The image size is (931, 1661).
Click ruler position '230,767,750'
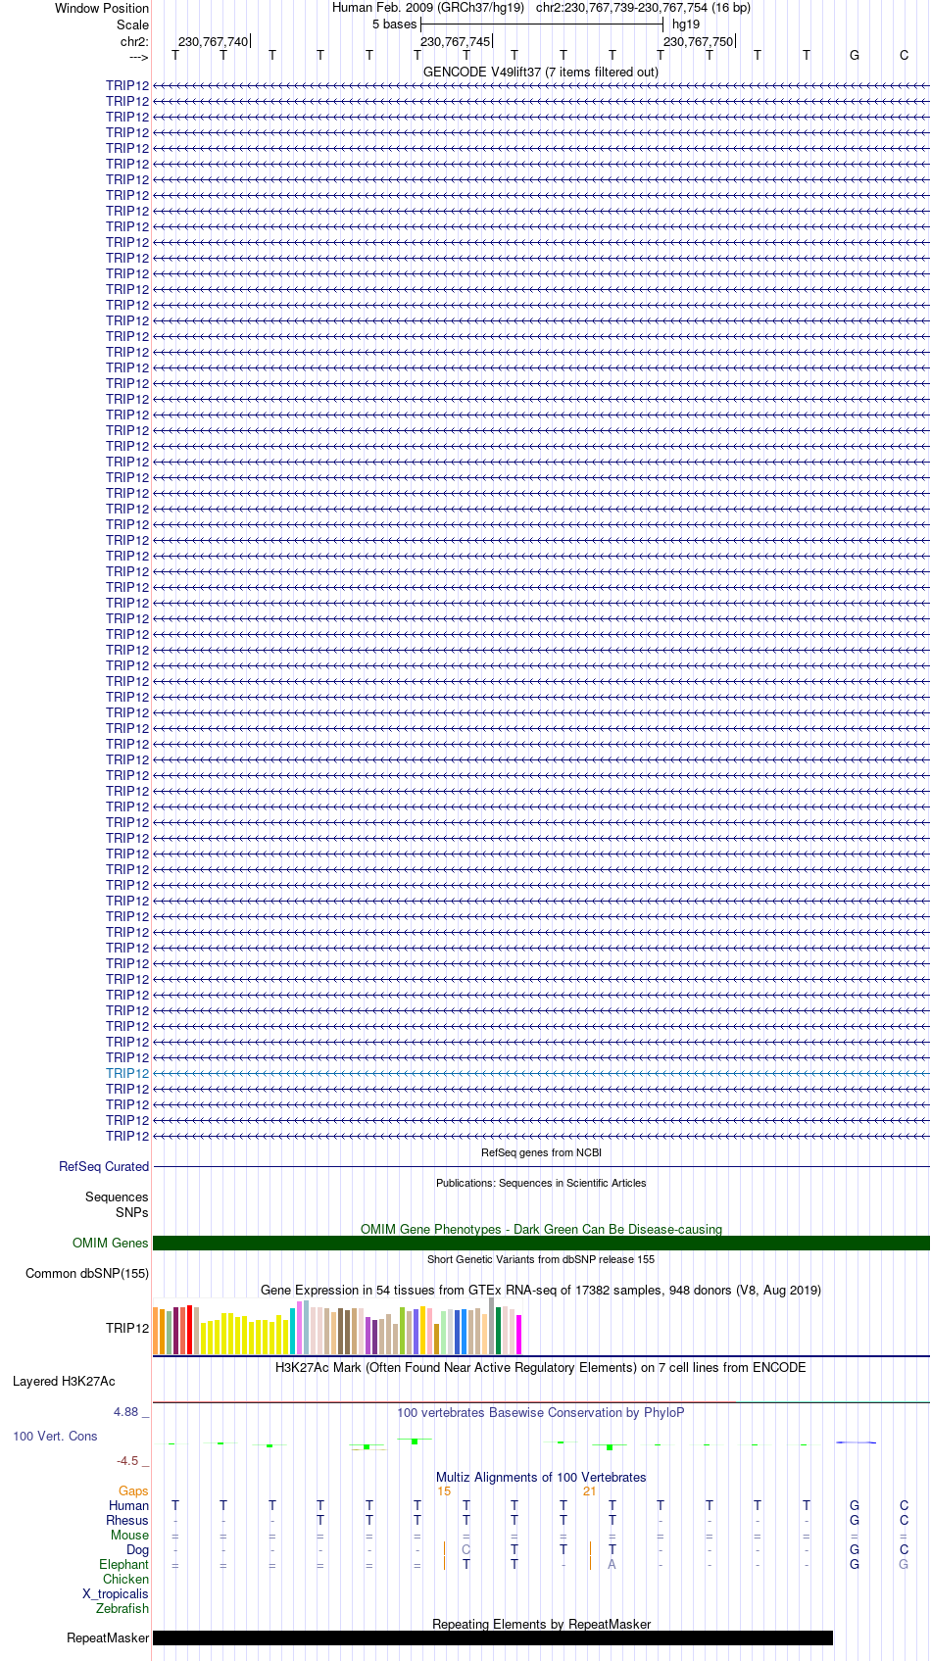tap(698, 41)
